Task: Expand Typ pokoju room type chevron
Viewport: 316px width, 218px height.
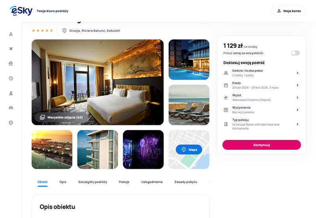Action: 297,124
